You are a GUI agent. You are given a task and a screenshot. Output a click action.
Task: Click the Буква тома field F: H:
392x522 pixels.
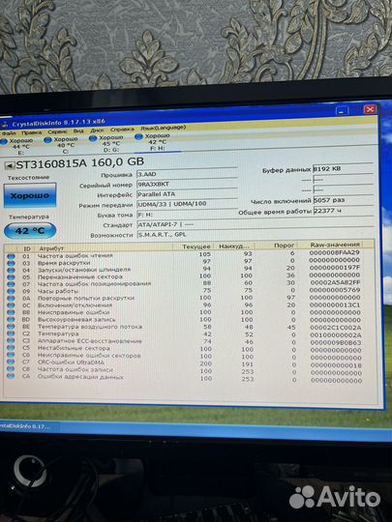[187, 215]
